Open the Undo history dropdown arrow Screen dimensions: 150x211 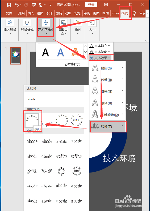(21, 5)
